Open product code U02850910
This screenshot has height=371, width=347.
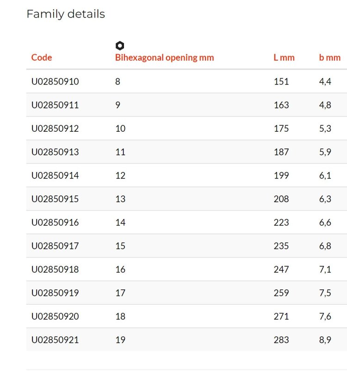coord(55,82)
